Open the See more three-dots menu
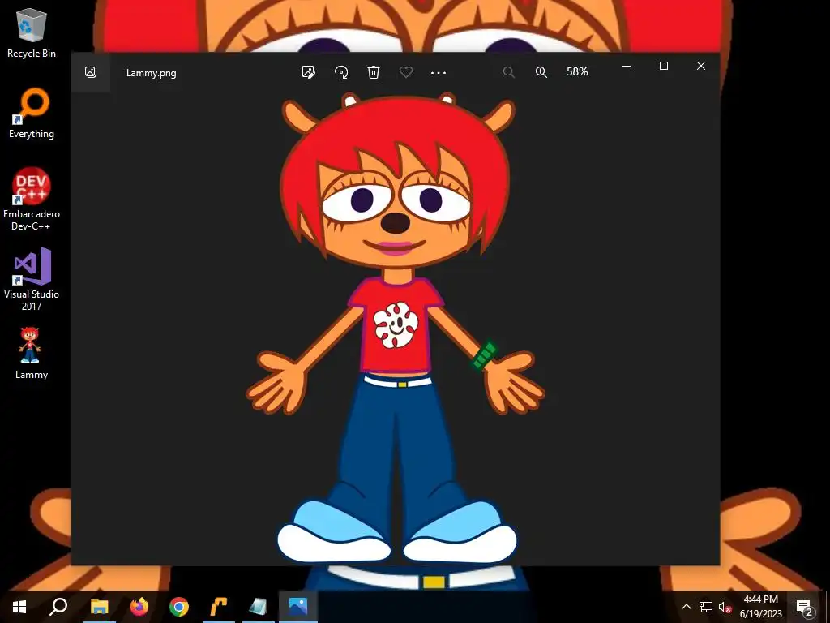Screen dimensions: 830x623 coord(439,72)
